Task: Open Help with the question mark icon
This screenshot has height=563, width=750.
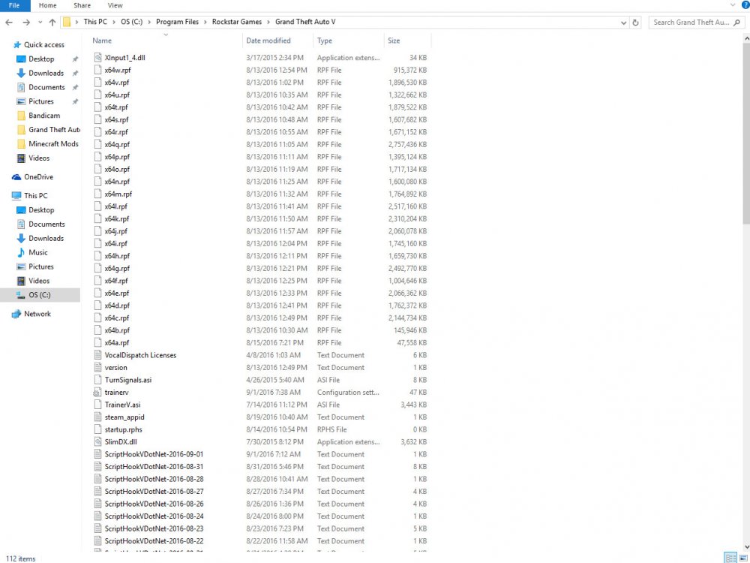Action: (x=745, y=5)
